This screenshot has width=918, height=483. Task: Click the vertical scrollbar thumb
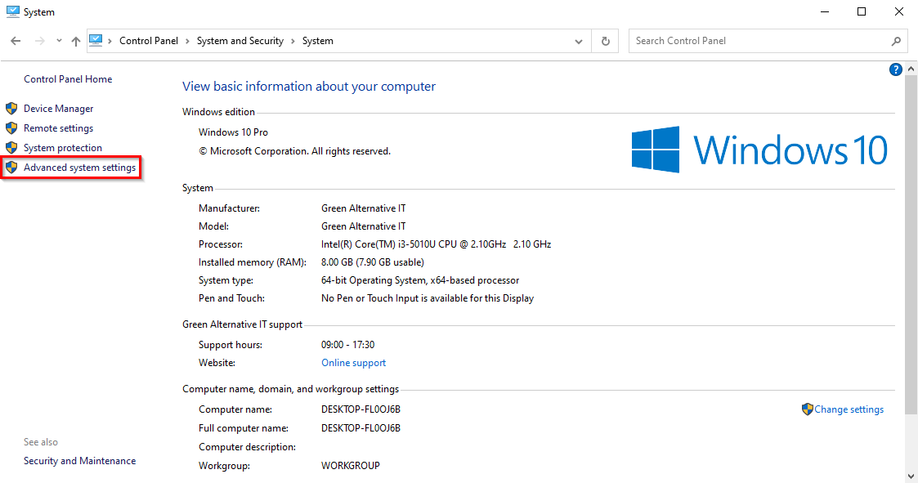[911, 244]
